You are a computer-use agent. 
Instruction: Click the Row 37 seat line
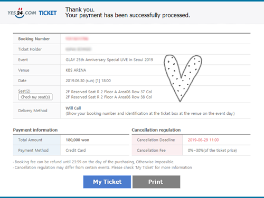pos(109,92)
